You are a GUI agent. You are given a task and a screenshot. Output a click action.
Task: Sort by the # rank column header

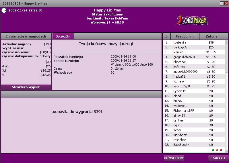(166, 36)
